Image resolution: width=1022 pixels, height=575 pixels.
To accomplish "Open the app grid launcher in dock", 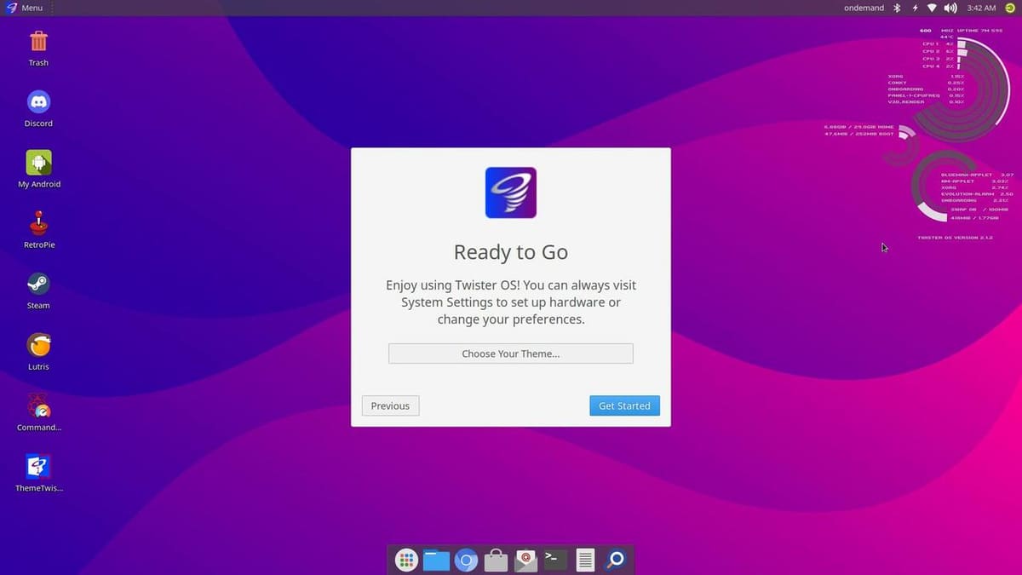I will [x=406, y=560].
